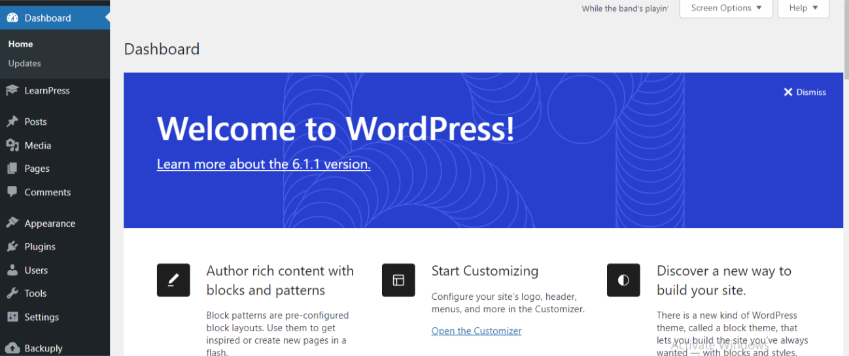The height and width of the screenshot is (356, 849).
Task: Click the Start Customizing heading
Action: point(485,270)
